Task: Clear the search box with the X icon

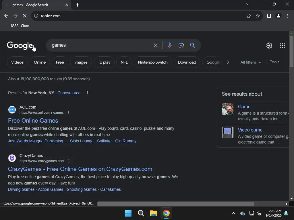Action: click(155, 45)
